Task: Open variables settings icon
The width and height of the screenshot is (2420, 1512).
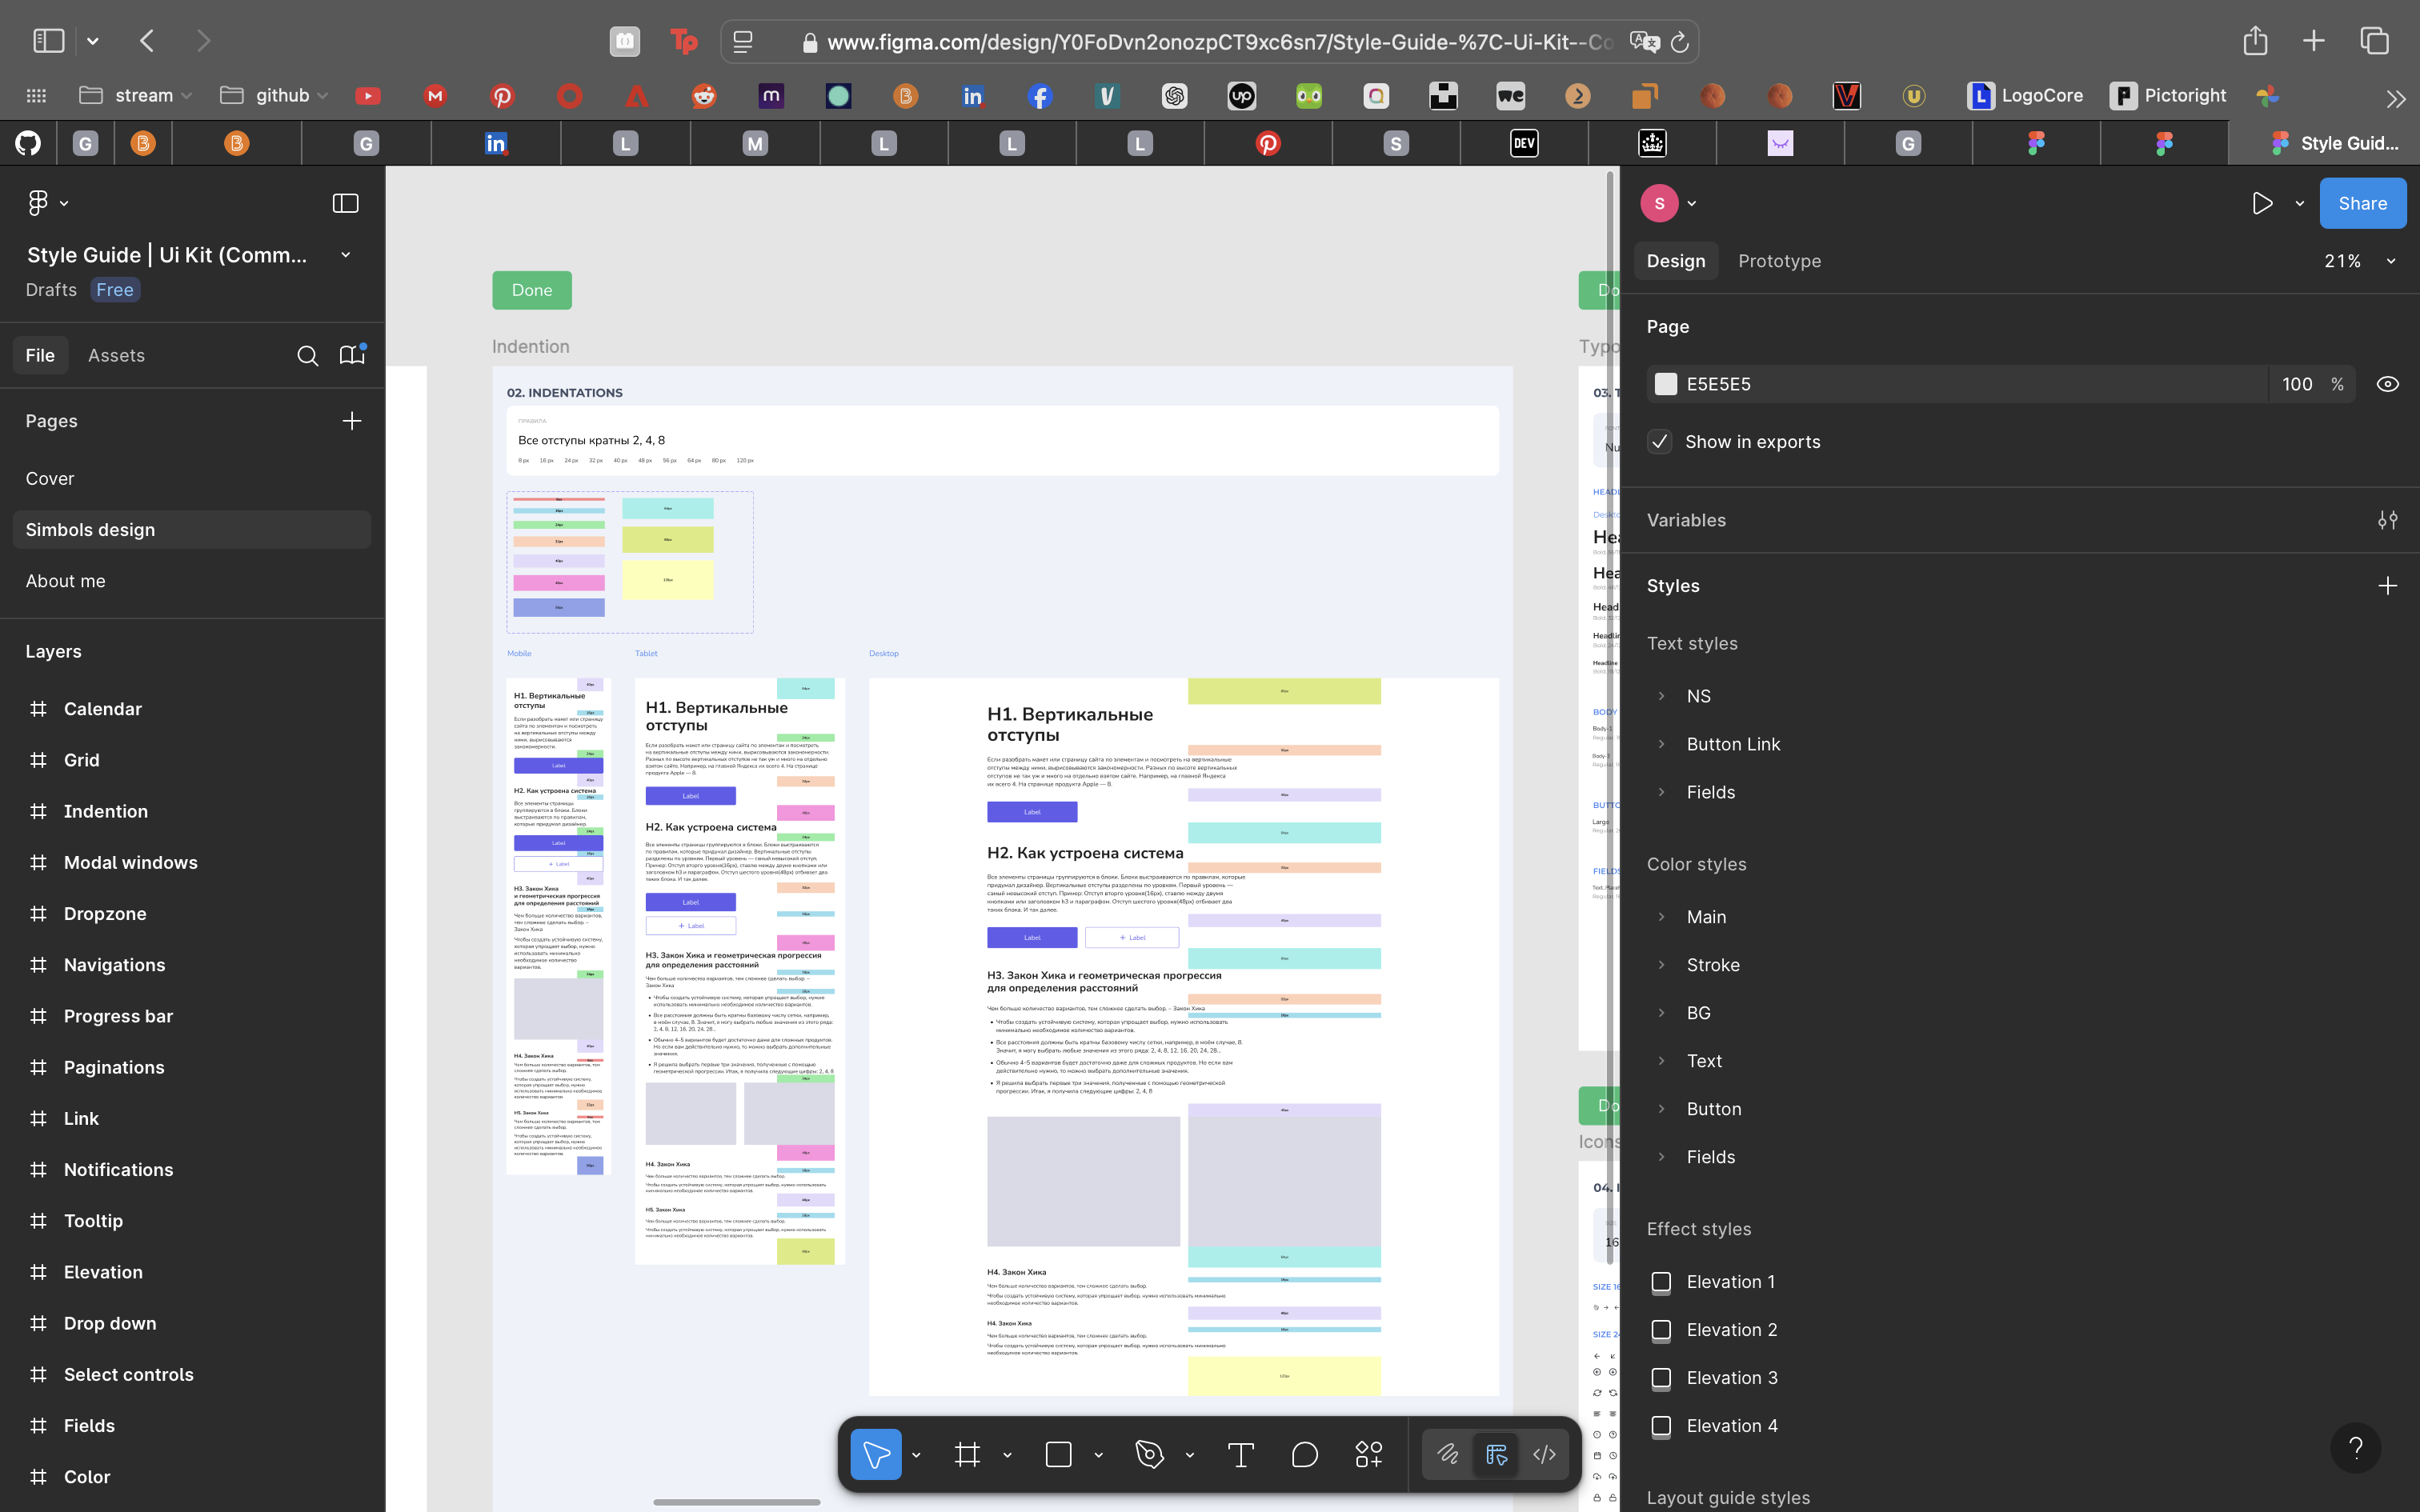Action: point(2388,520)
